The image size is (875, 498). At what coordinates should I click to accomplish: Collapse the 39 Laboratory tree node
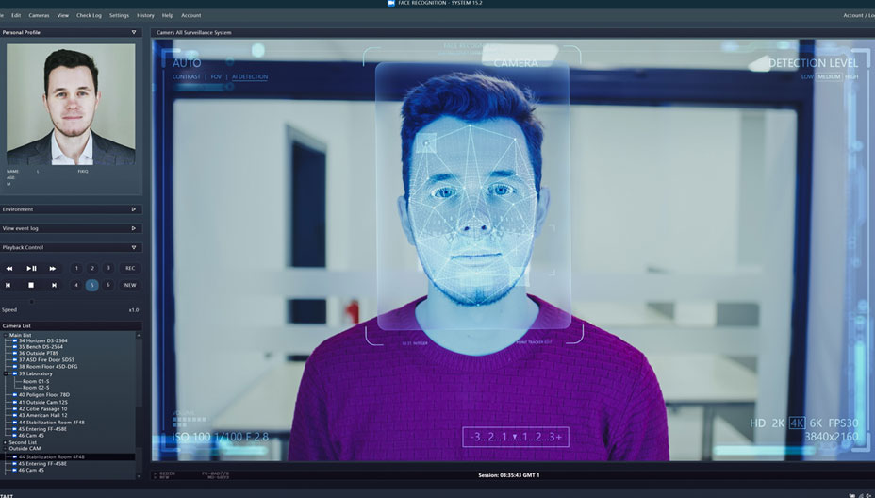[7, 373]
